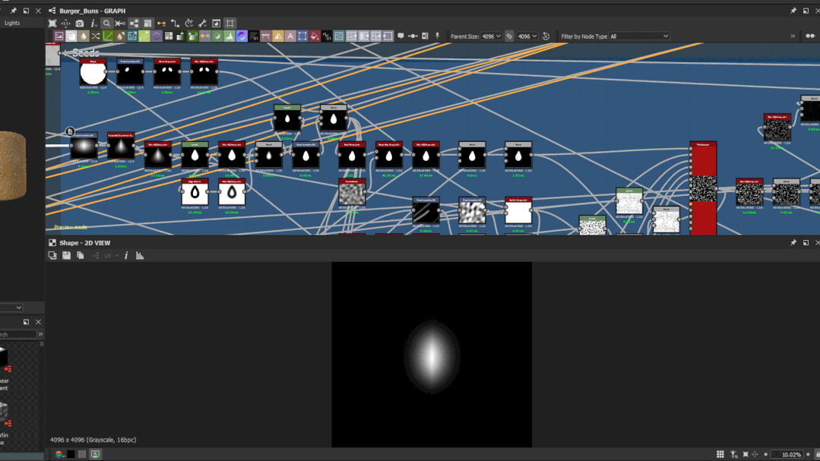Pin the Shape 2D VIEW panel
The image size is (820, 461).
793,242
